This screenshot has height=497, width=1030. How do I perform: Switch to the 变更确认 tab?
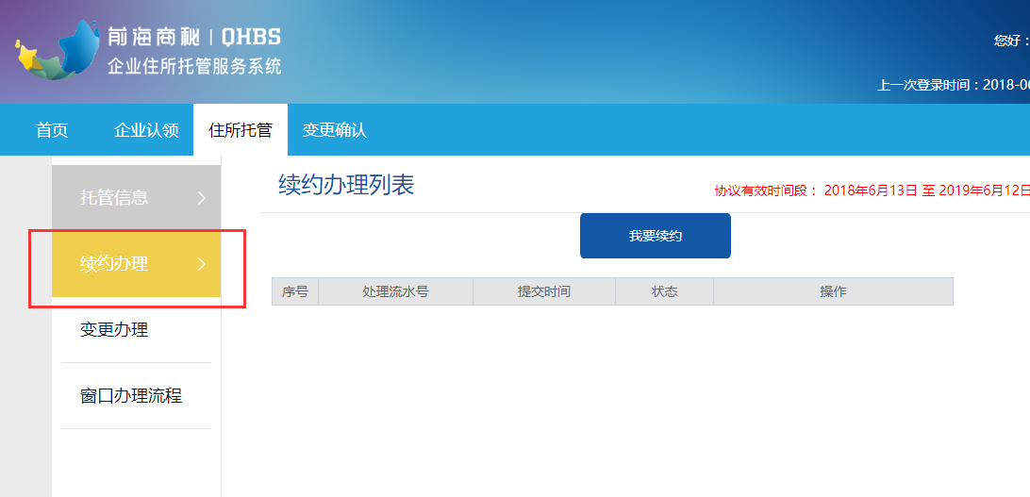tap(334, 130)
